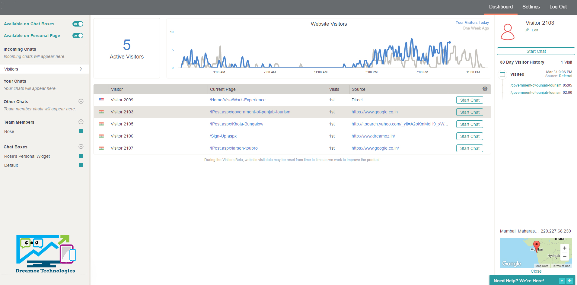Click the pencil Edit icon for Visitor 2103

coord(527,30)
